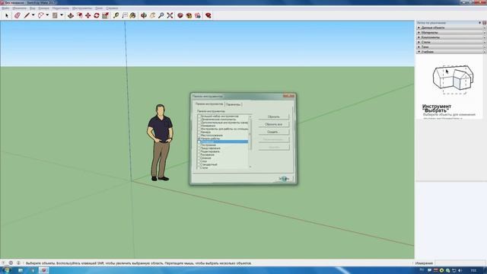Select the arrow Select tool in toolbar
Screen dimensions: 487x274
click(x=7, y=15)
